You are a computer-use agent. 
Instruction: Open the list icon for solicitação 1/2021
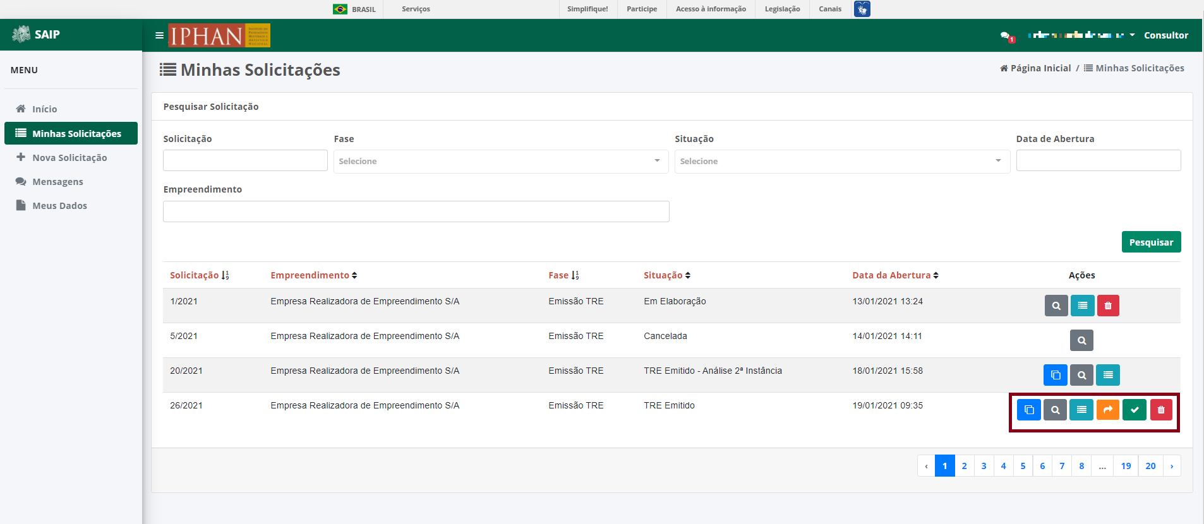coord(1083,306)
